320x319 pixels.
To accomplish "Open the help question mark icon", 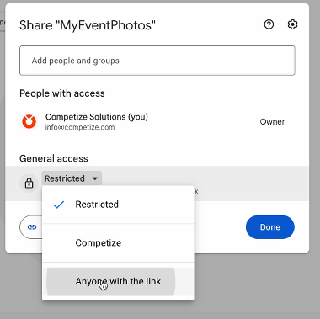I will 269,24.
